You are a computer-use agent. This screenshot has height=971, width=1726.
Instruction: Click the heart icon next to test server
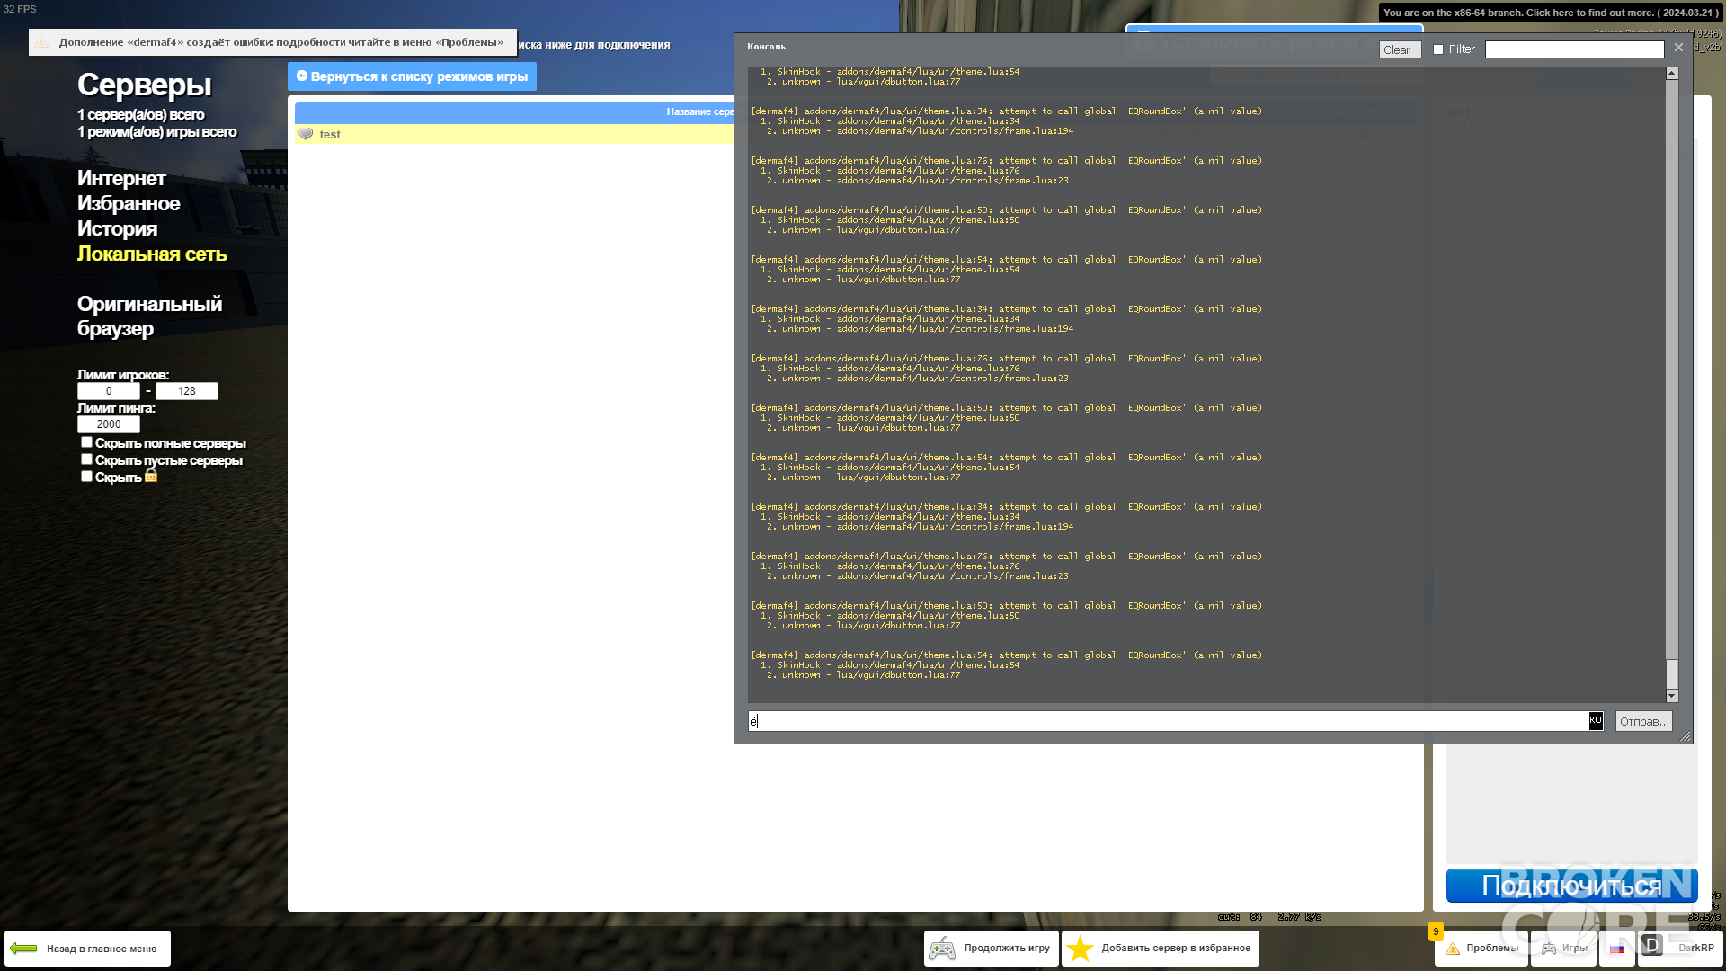(x=306, y=134)
